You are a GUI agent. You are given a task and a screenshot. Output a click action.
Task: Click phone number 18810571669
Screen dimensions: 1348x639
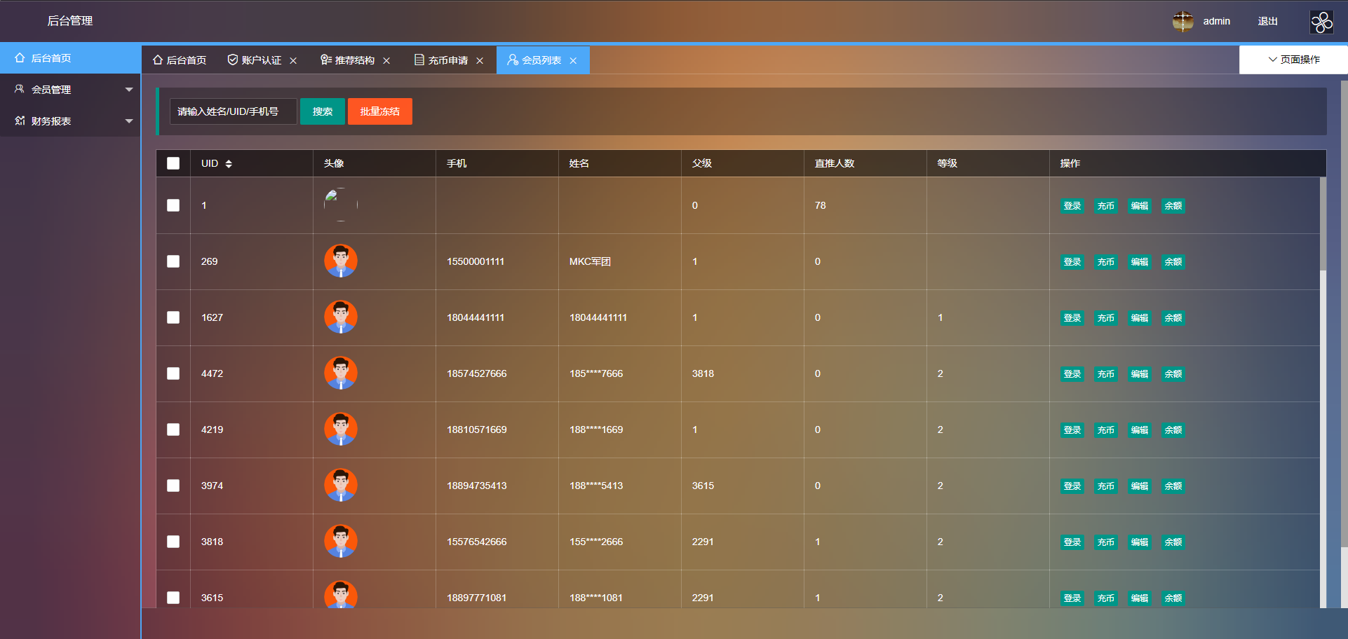477,430
